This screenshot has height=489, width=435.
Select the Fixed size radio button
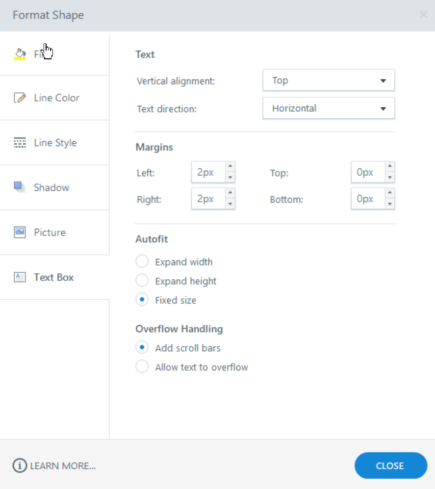coord(142,300)
